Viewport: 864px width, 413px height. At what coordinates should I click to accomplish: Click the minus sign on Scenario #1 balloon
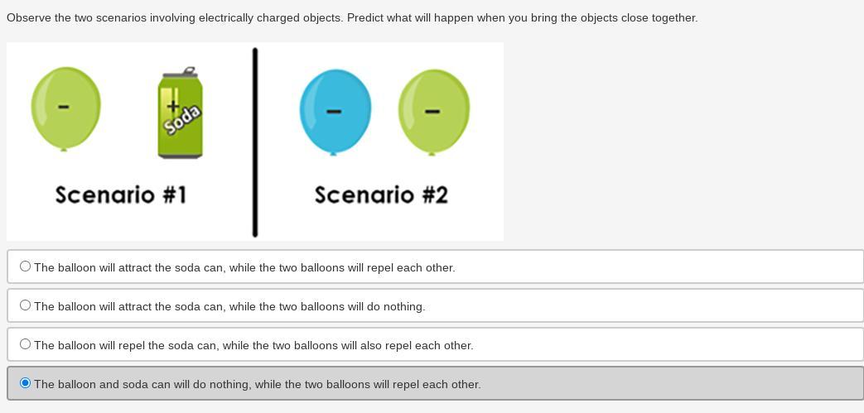(x=63, y=107)
